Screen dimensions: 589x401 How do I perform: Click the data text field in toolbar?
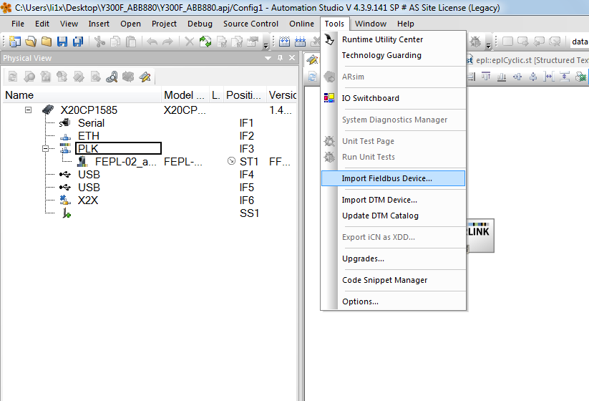579,42
